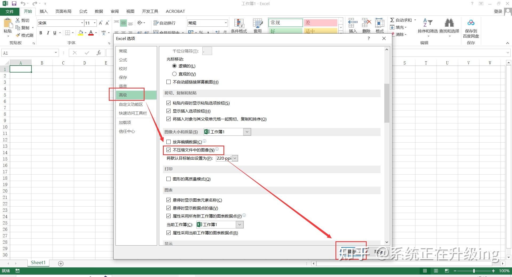Toggle 不压缩文件中的图像 checkbox

pyautogui.click(x=169, y=150)
